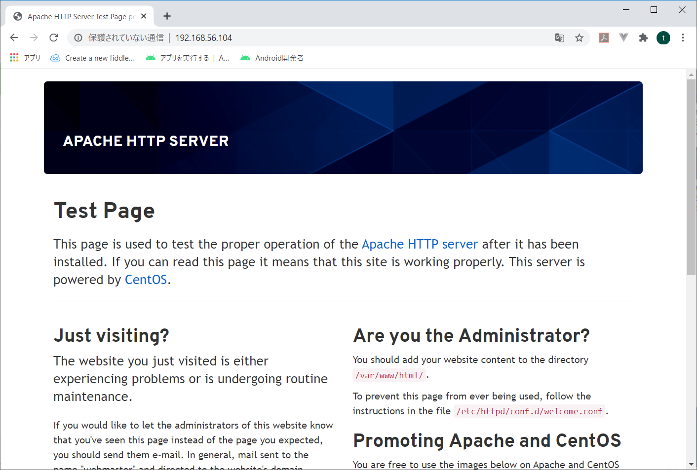Open 'アプリを実行する | A...' bookmark
This screenshot has height=470, width=697.
188,58
